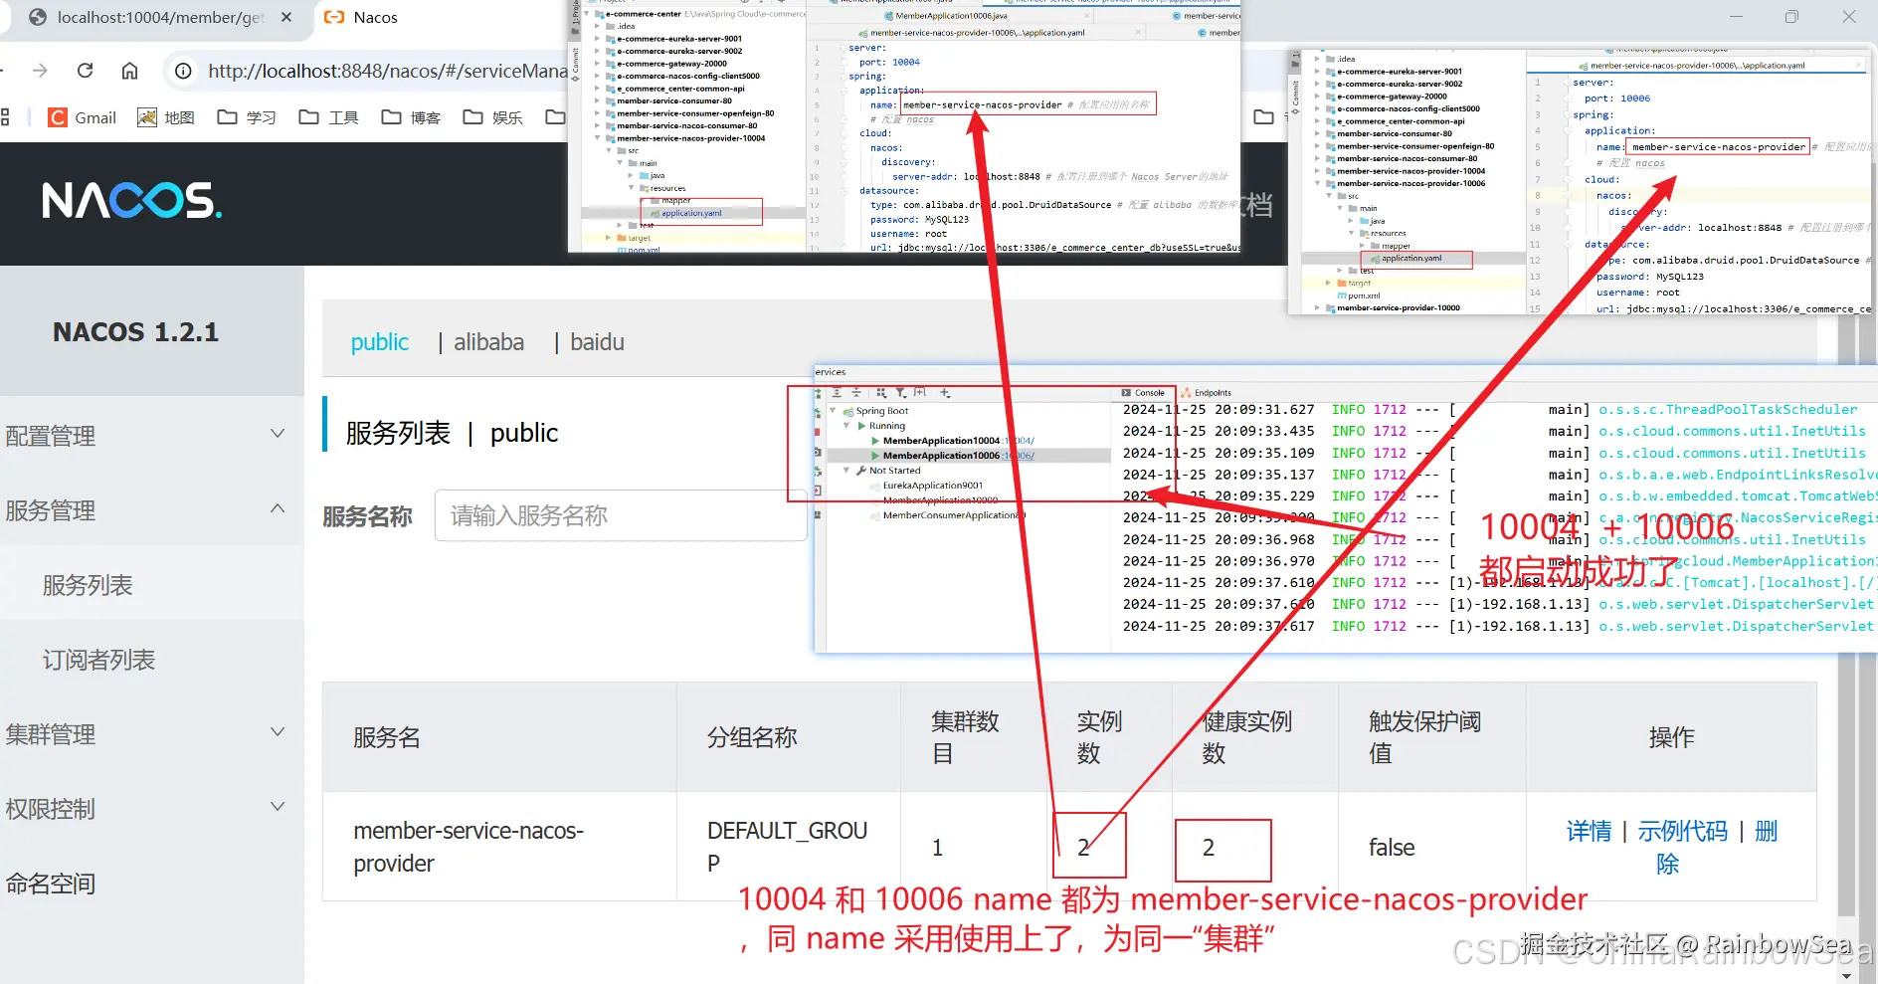Close the localhost:10004 browser tab

[286, 17]
